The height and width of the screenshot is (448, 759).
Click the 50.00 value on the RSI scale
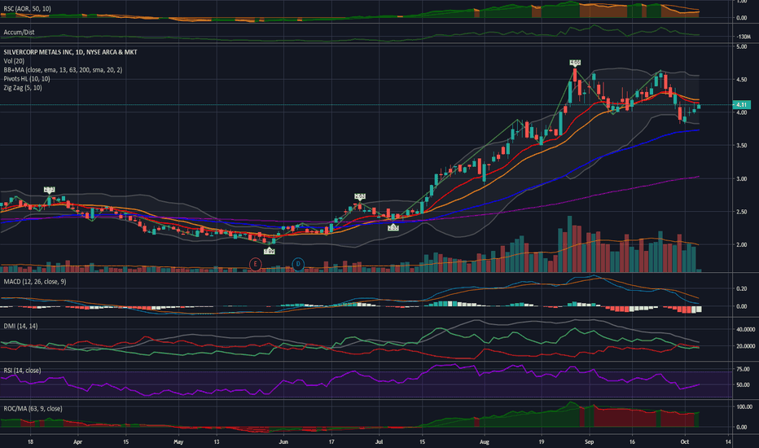(x=743, y=385)
